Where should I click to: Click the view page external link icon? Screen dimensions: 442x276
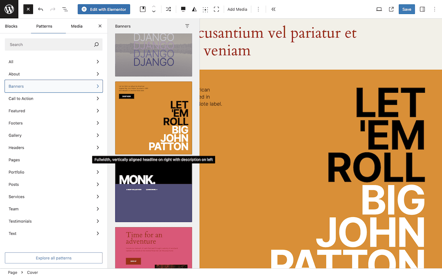click(x=391, y=9)
